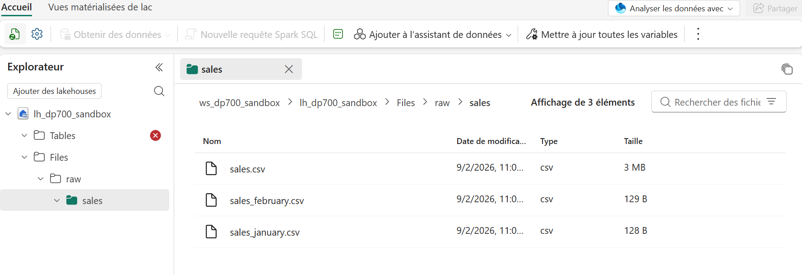Click the Obtenir des données icon
802x274 pixels.
tap(65, 34)
